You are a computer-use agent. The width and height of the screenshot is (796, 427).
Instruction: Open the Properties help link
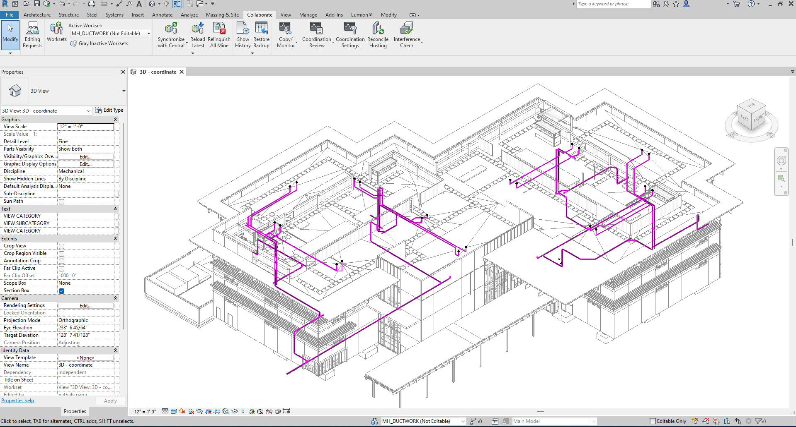tap(18, 401)
